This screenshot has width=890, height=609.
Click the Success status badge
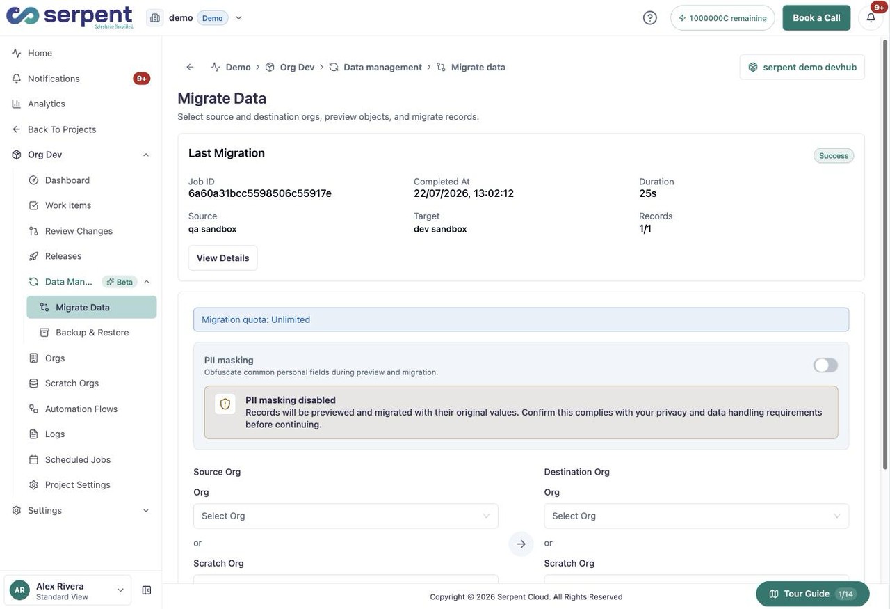click(x=834, y=156)
